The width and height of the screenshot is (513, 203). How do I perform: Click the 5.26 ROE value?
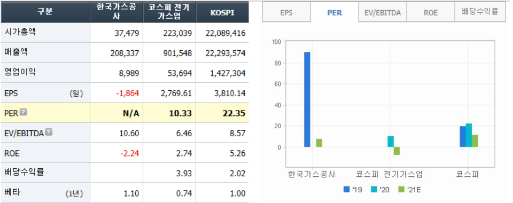(x=237, y=153)
